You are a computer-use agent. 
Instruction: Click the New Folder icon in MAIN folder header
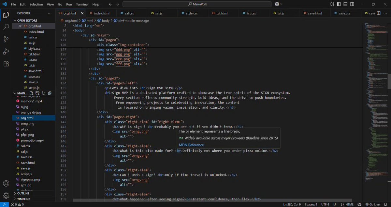tap(37, 93)
